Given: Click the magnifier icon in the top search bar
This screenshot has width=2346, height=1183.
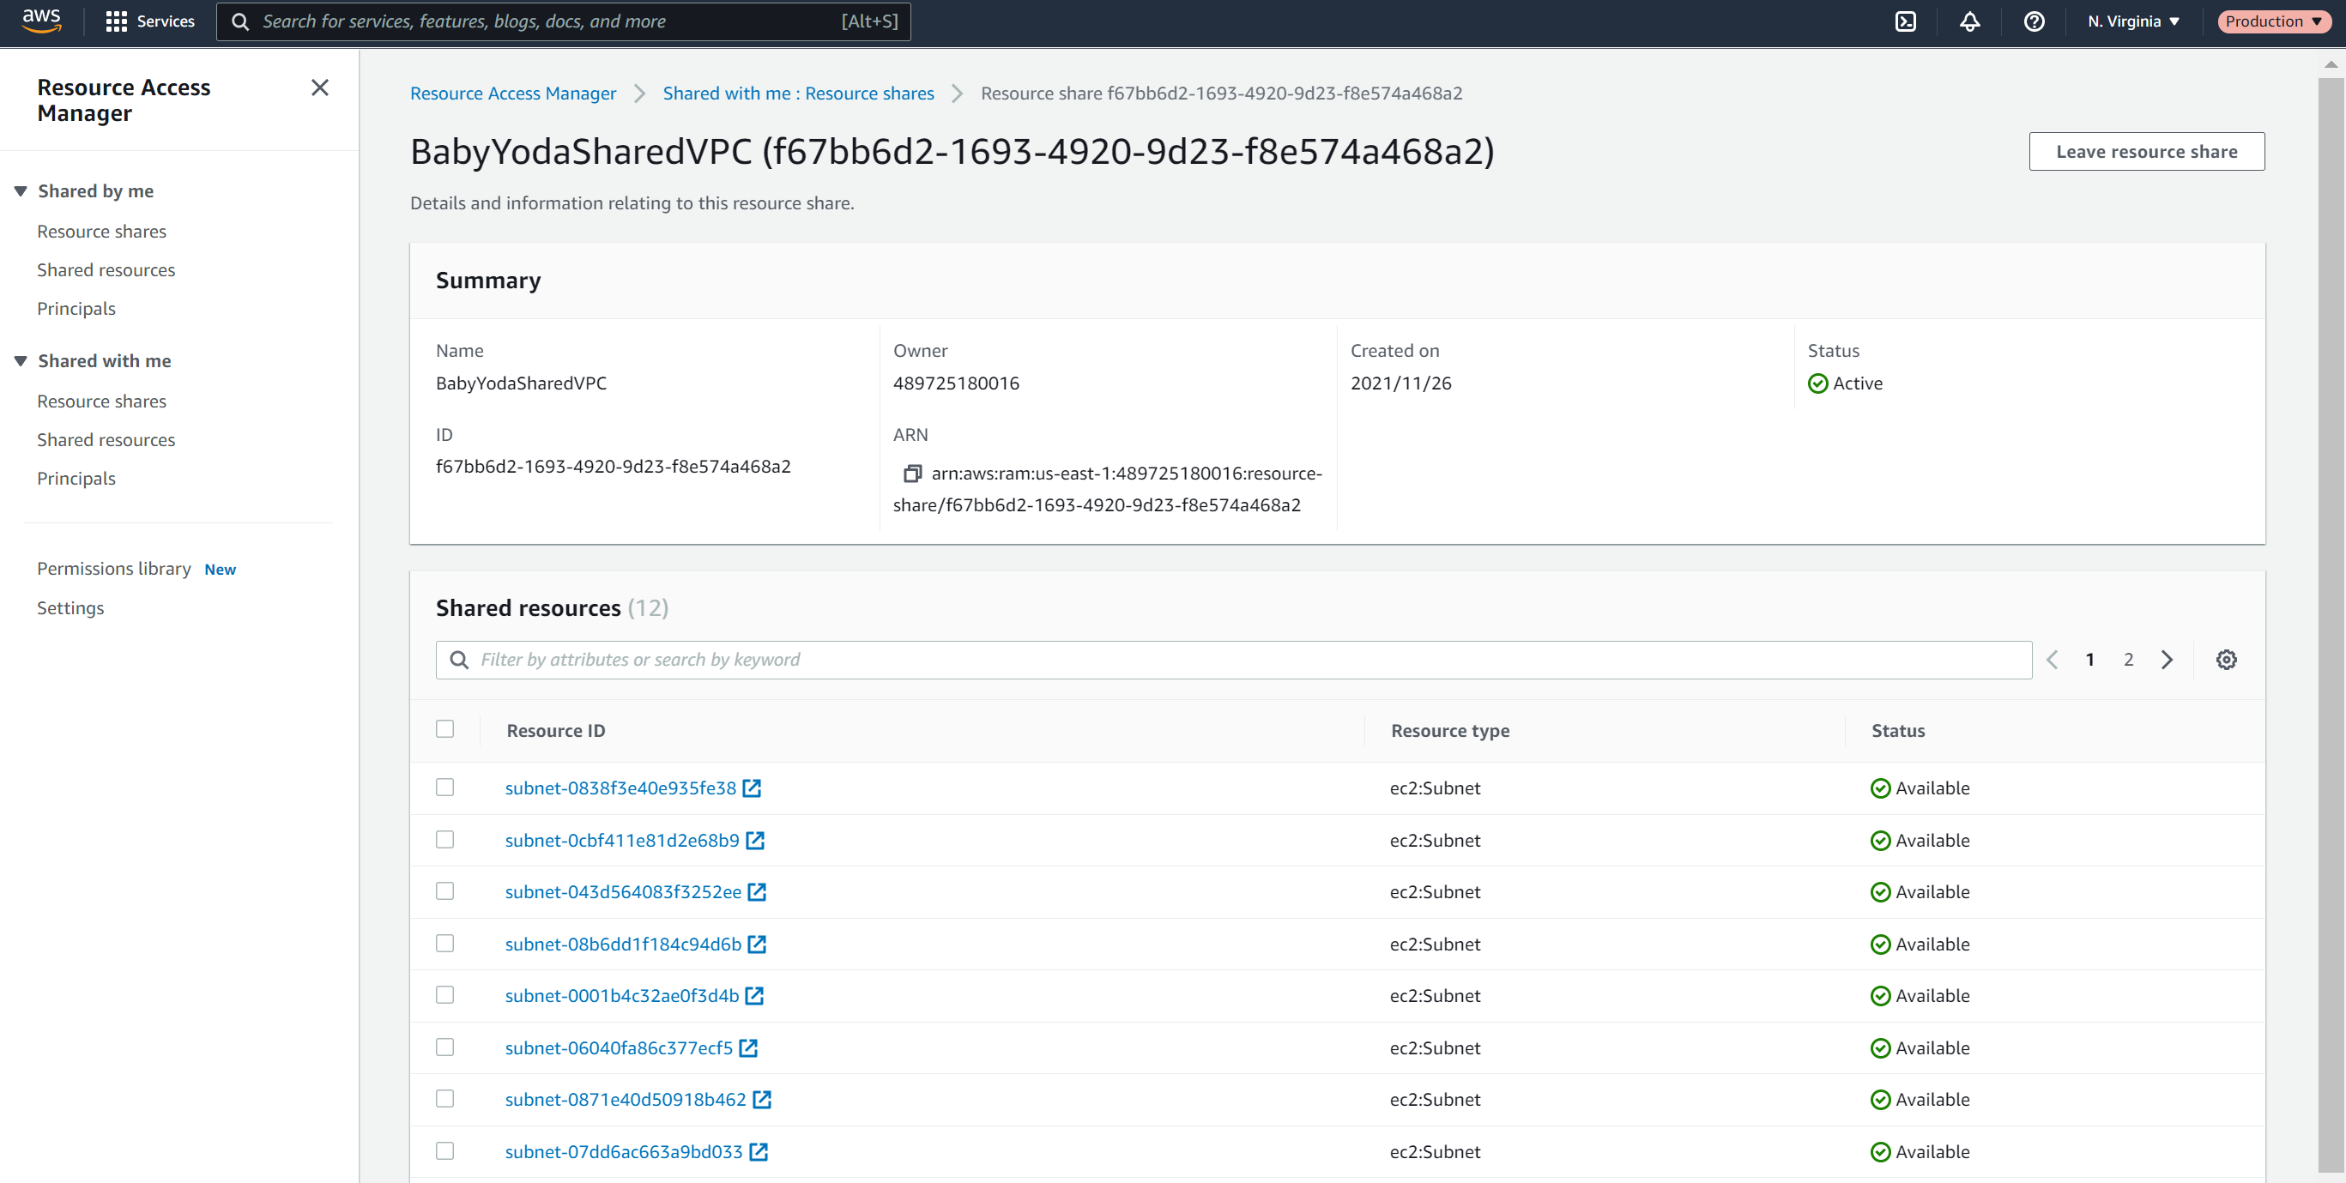Looking at the screenshot, I should (x=239, y=21).
